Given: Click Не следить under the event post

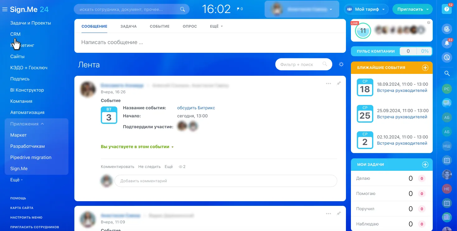Looking at the screenshot, I should pos(149,167).
